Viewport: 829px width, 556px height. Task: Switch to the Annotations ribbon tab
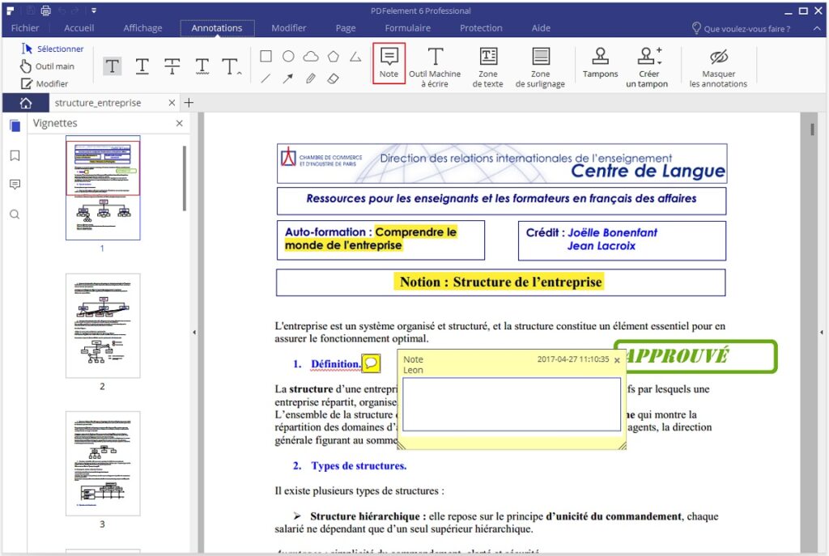216,27
